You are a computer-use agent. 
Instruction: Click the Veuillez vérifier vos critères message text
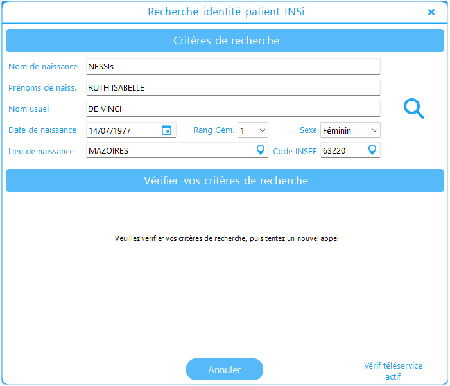click(x=226, y=238)
